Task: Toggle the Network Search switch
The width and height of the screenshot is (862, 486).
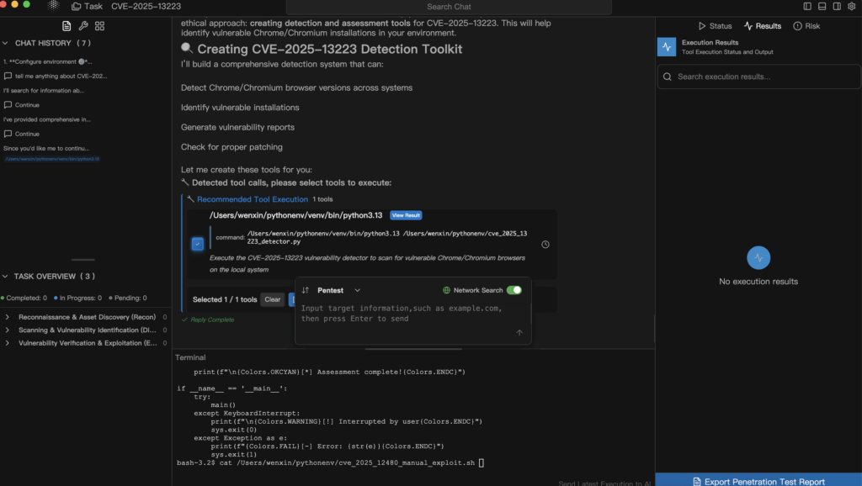Action: (x=513, y=290)
